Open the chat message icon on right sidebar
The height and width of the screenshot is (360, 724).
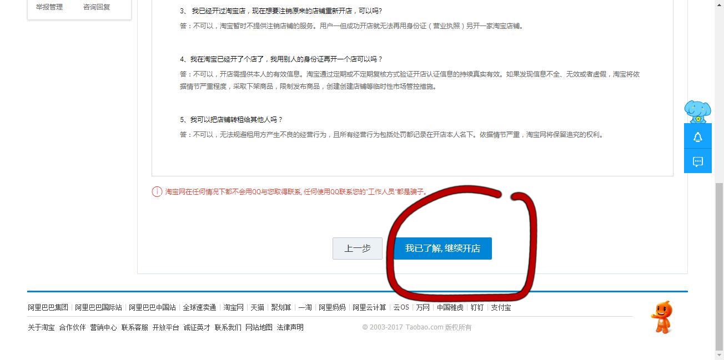[x=698, y=161]
